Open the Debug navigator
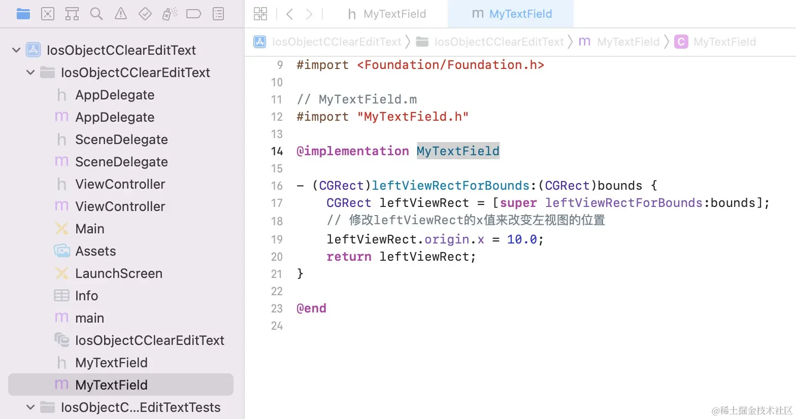The image size is (796, 419). click(x=170, y=14)
